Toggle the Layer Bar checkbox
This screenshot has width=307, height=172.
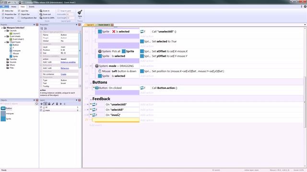point(19,11)
